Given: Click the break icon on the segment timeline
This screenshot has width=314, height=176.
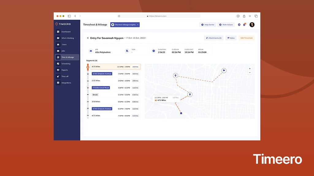Looking at the screenshot, I should [88, 95].
